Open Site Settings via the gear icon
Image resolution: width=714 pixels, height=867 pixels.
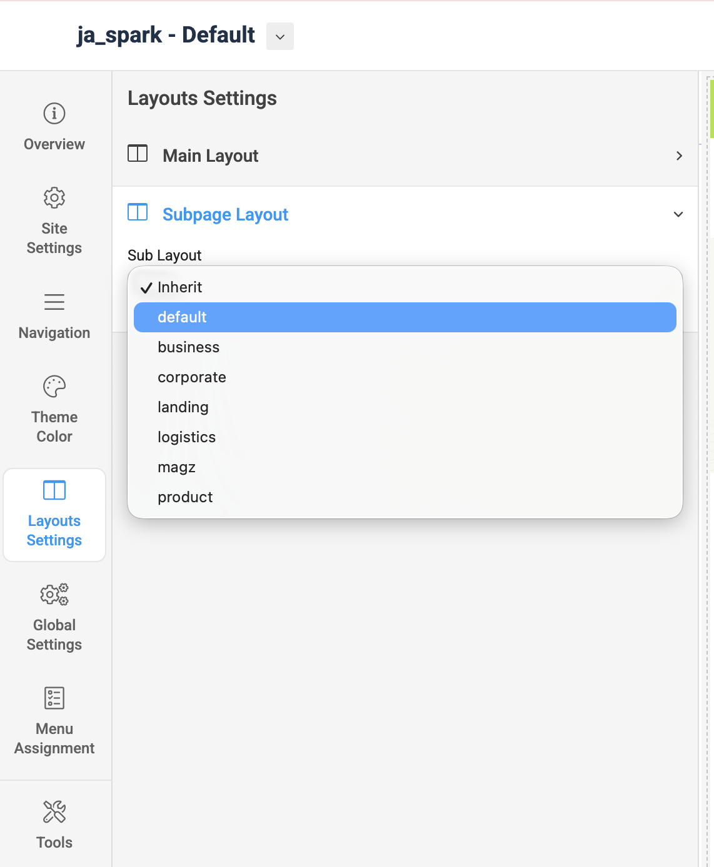pyautogui.click(x=54, y=197)
